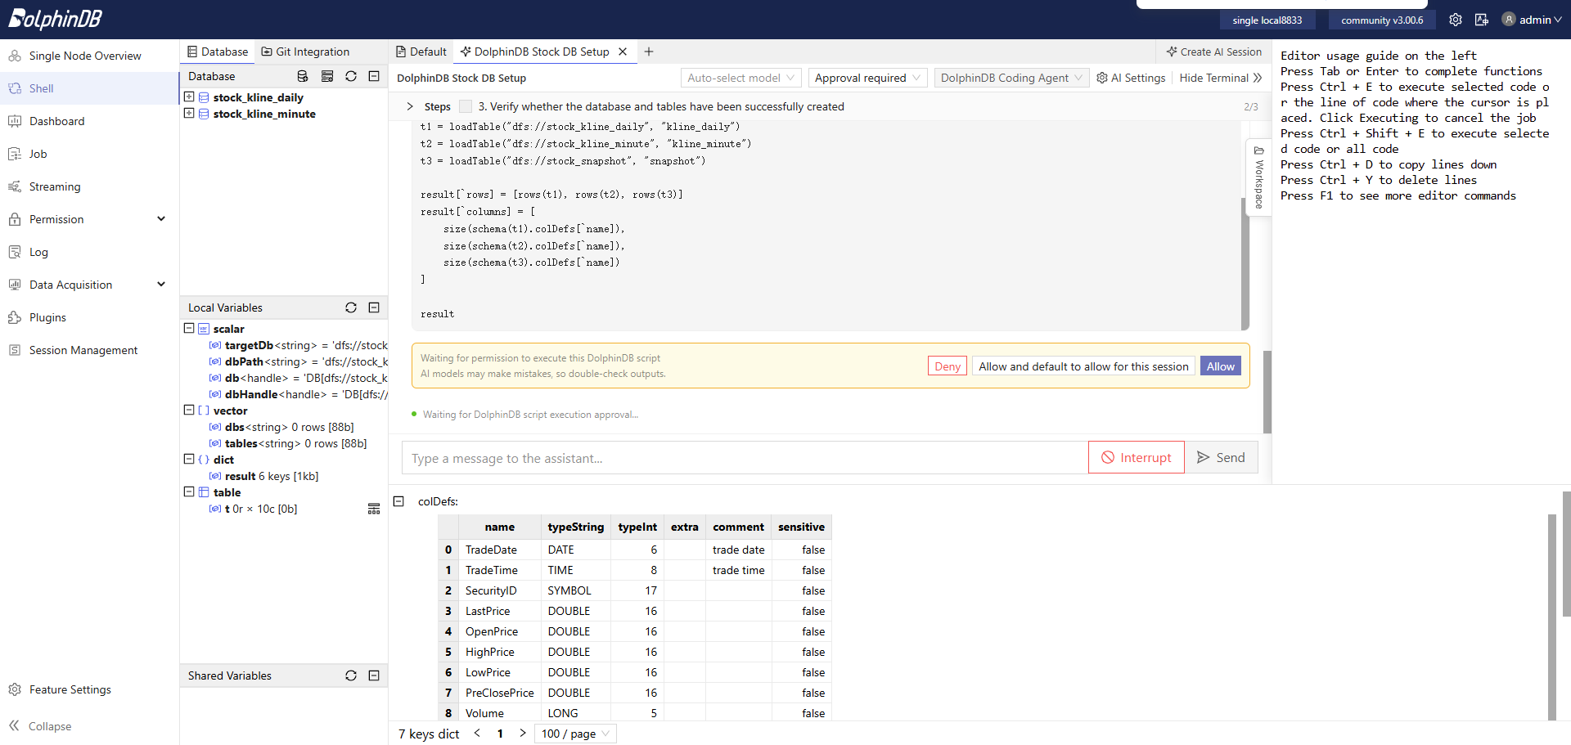Open the Auto-select model dropdown
Screen dimensions: 1571x745
[x=740, y=78]
